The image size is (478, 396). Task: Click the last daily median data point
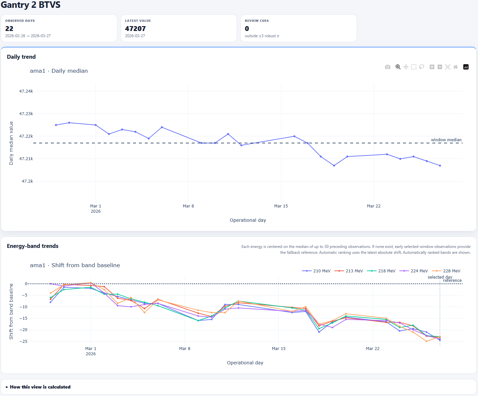[x=440, y=166]
